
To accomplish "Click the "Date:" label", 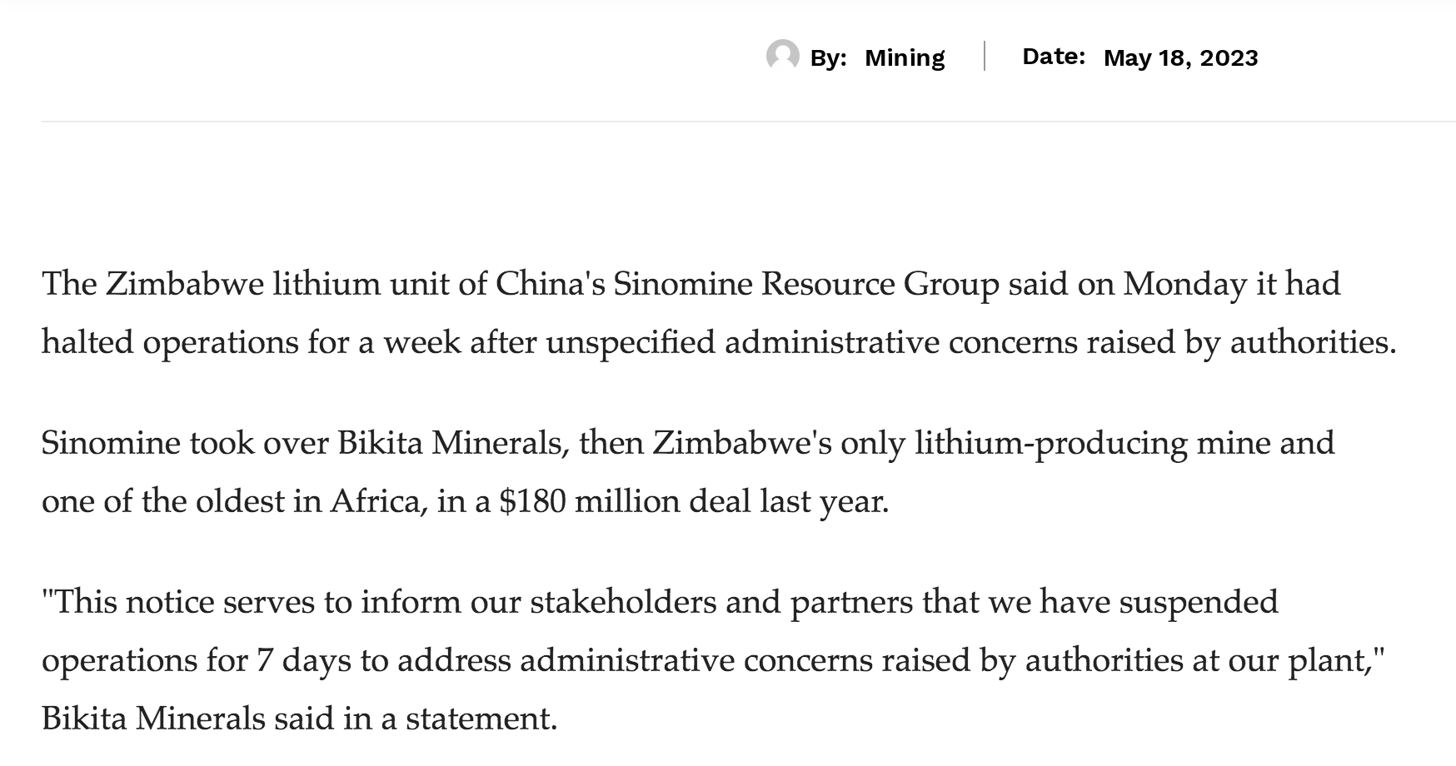I will (x=1054, y=56).
